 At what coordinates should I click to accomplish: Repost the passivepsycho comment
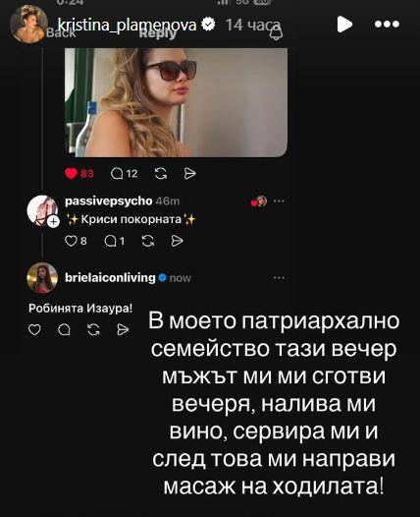pos(148,242)
